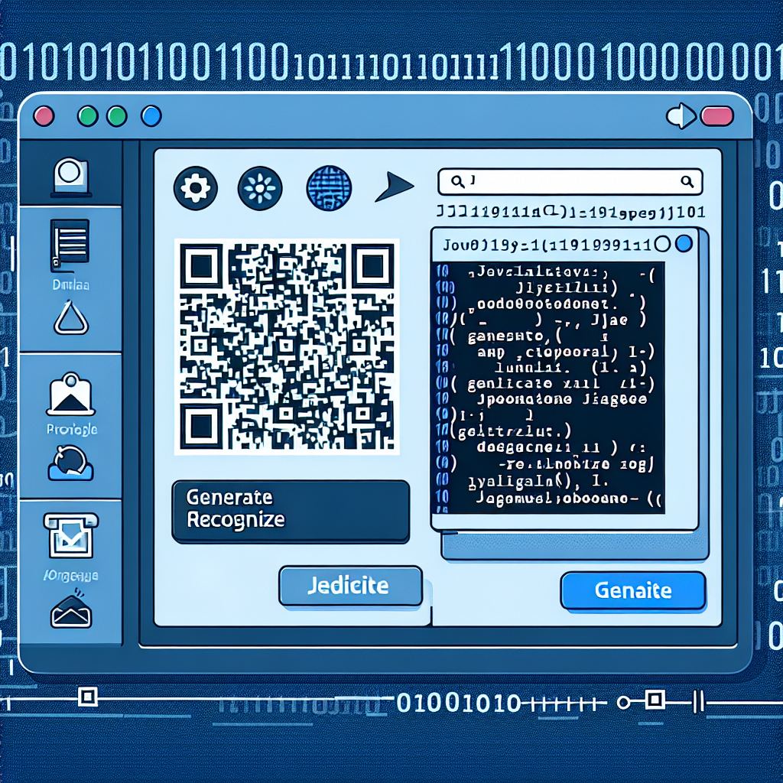Screen dimensions: 783x783
Task: Toggle the empty circle in the code header
Action: click(662, 244)
